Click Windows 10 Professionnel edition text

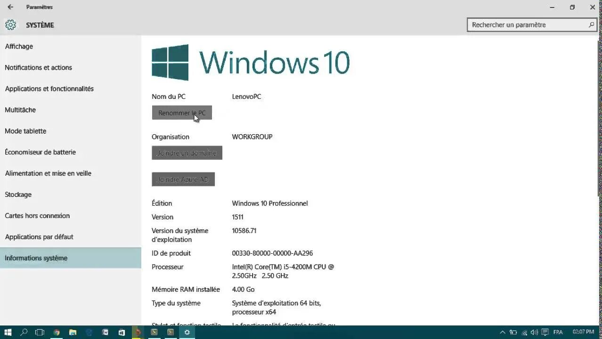click(270, 203)
